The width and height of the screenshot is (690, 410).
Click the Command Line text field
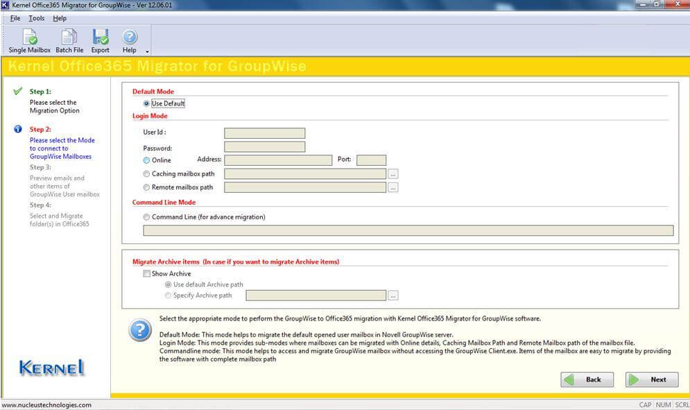[x=408, y=230]
